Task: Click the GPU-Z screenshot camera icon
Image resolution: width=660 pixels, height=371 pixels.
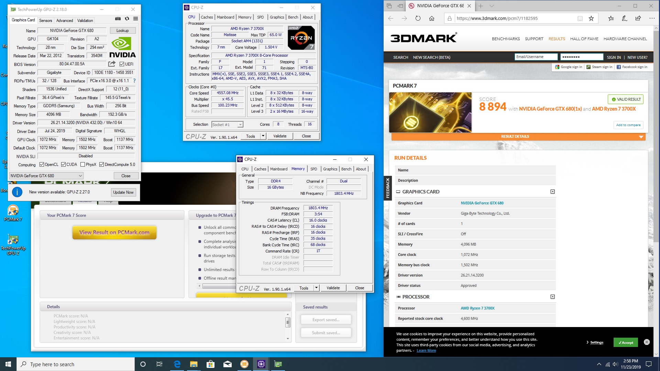Action: 118,19
